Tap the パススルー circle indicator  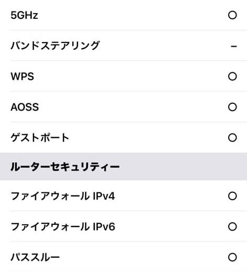(x=232, y=257)
